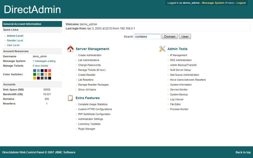Open Complete Usage Statistics
The width and height of the screenshot is (253, 158).
[93, 104]
